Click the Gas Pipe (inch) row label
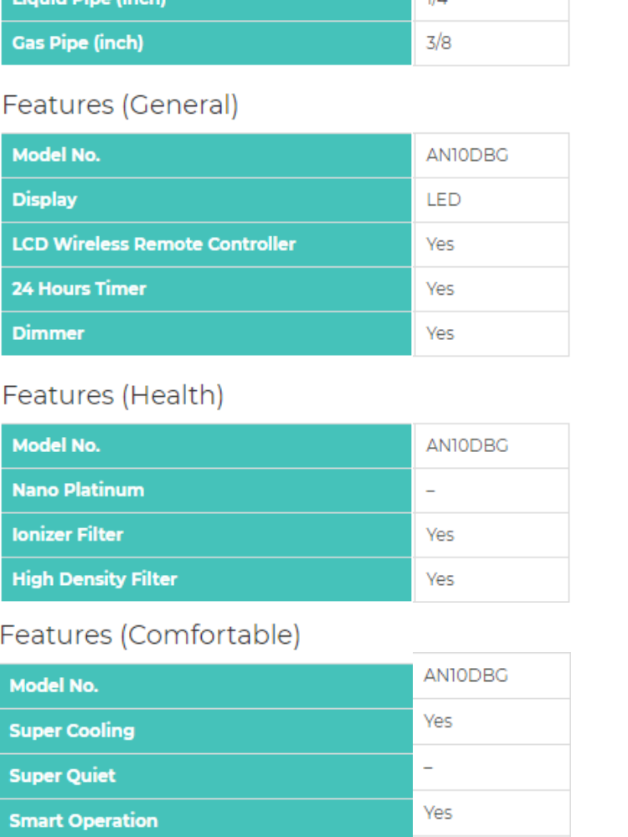The image size is (628, 837). pyautogui.click(x=77, y=43)
